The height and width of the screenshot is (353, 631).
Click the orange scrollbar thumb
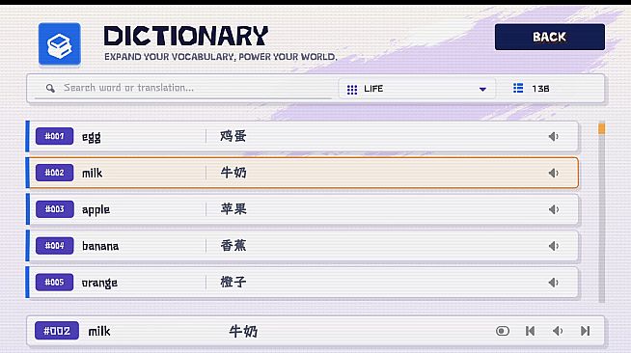(x=602, y=128)
